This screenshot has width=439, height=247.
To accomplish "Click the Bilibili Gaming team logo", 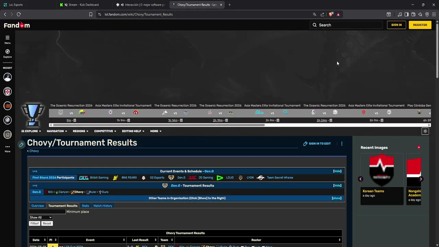I will [x=84, y=178].
